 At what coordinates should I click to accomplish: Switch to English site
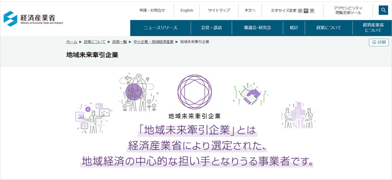tap(187, 10)
